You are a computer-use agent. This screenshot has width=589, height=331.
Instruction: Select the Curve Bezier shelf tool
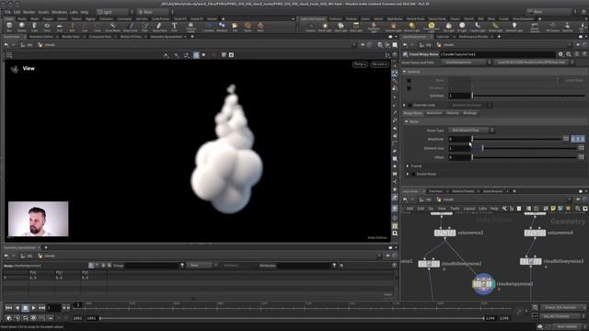[x=112, y=27]
